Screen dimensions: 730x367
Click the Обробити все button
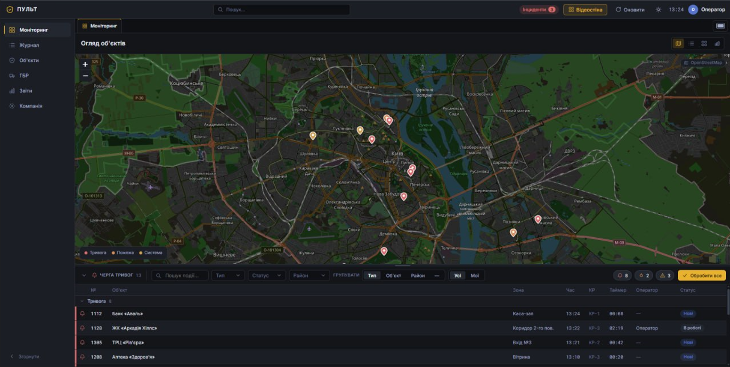click(x=701, y=276)
